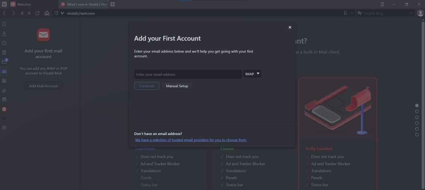Open the Downloads panel icon
This screenshot has height=190, width=425.
coord(4,34)
